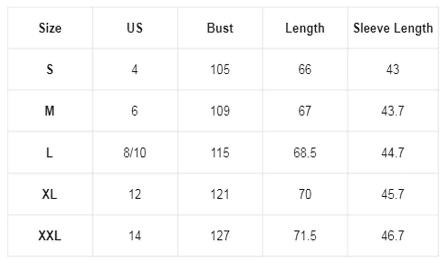Click the US column header
Screen dimensions: 448x267
click(x=135, y=28)
